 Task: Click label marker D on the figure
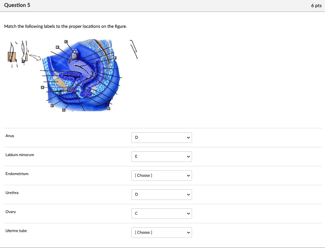click(x=108, y=108)
